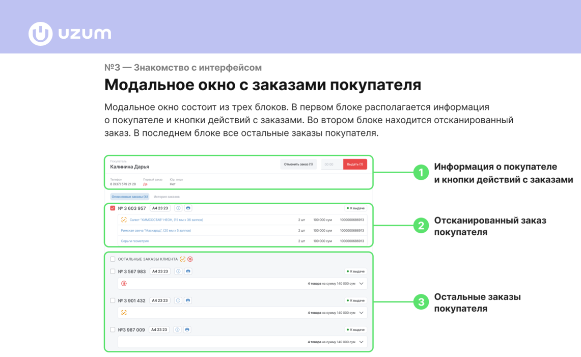Click the ОСТАЛЬНЫЕ ЗАКАЗЫ КЛИЕНТА label
This screenshot has width=581, height=357.
pos(148,259)
